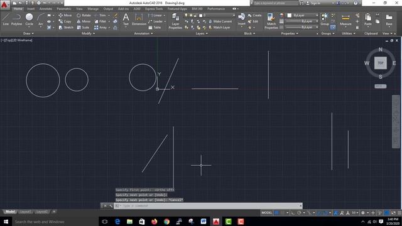Open the Output ribbon tab
This screenshot has width=402, height=226.
(108, 9)
